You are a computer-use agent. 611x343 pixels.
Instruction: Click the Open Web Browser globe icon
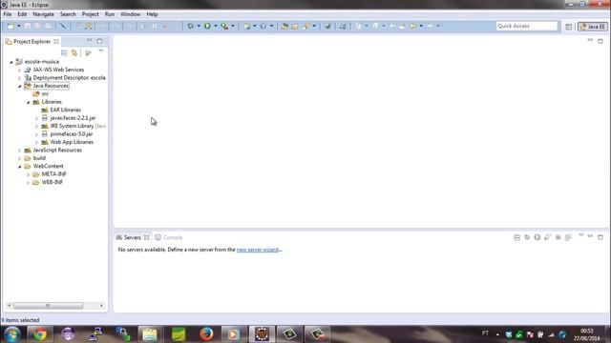327,26
